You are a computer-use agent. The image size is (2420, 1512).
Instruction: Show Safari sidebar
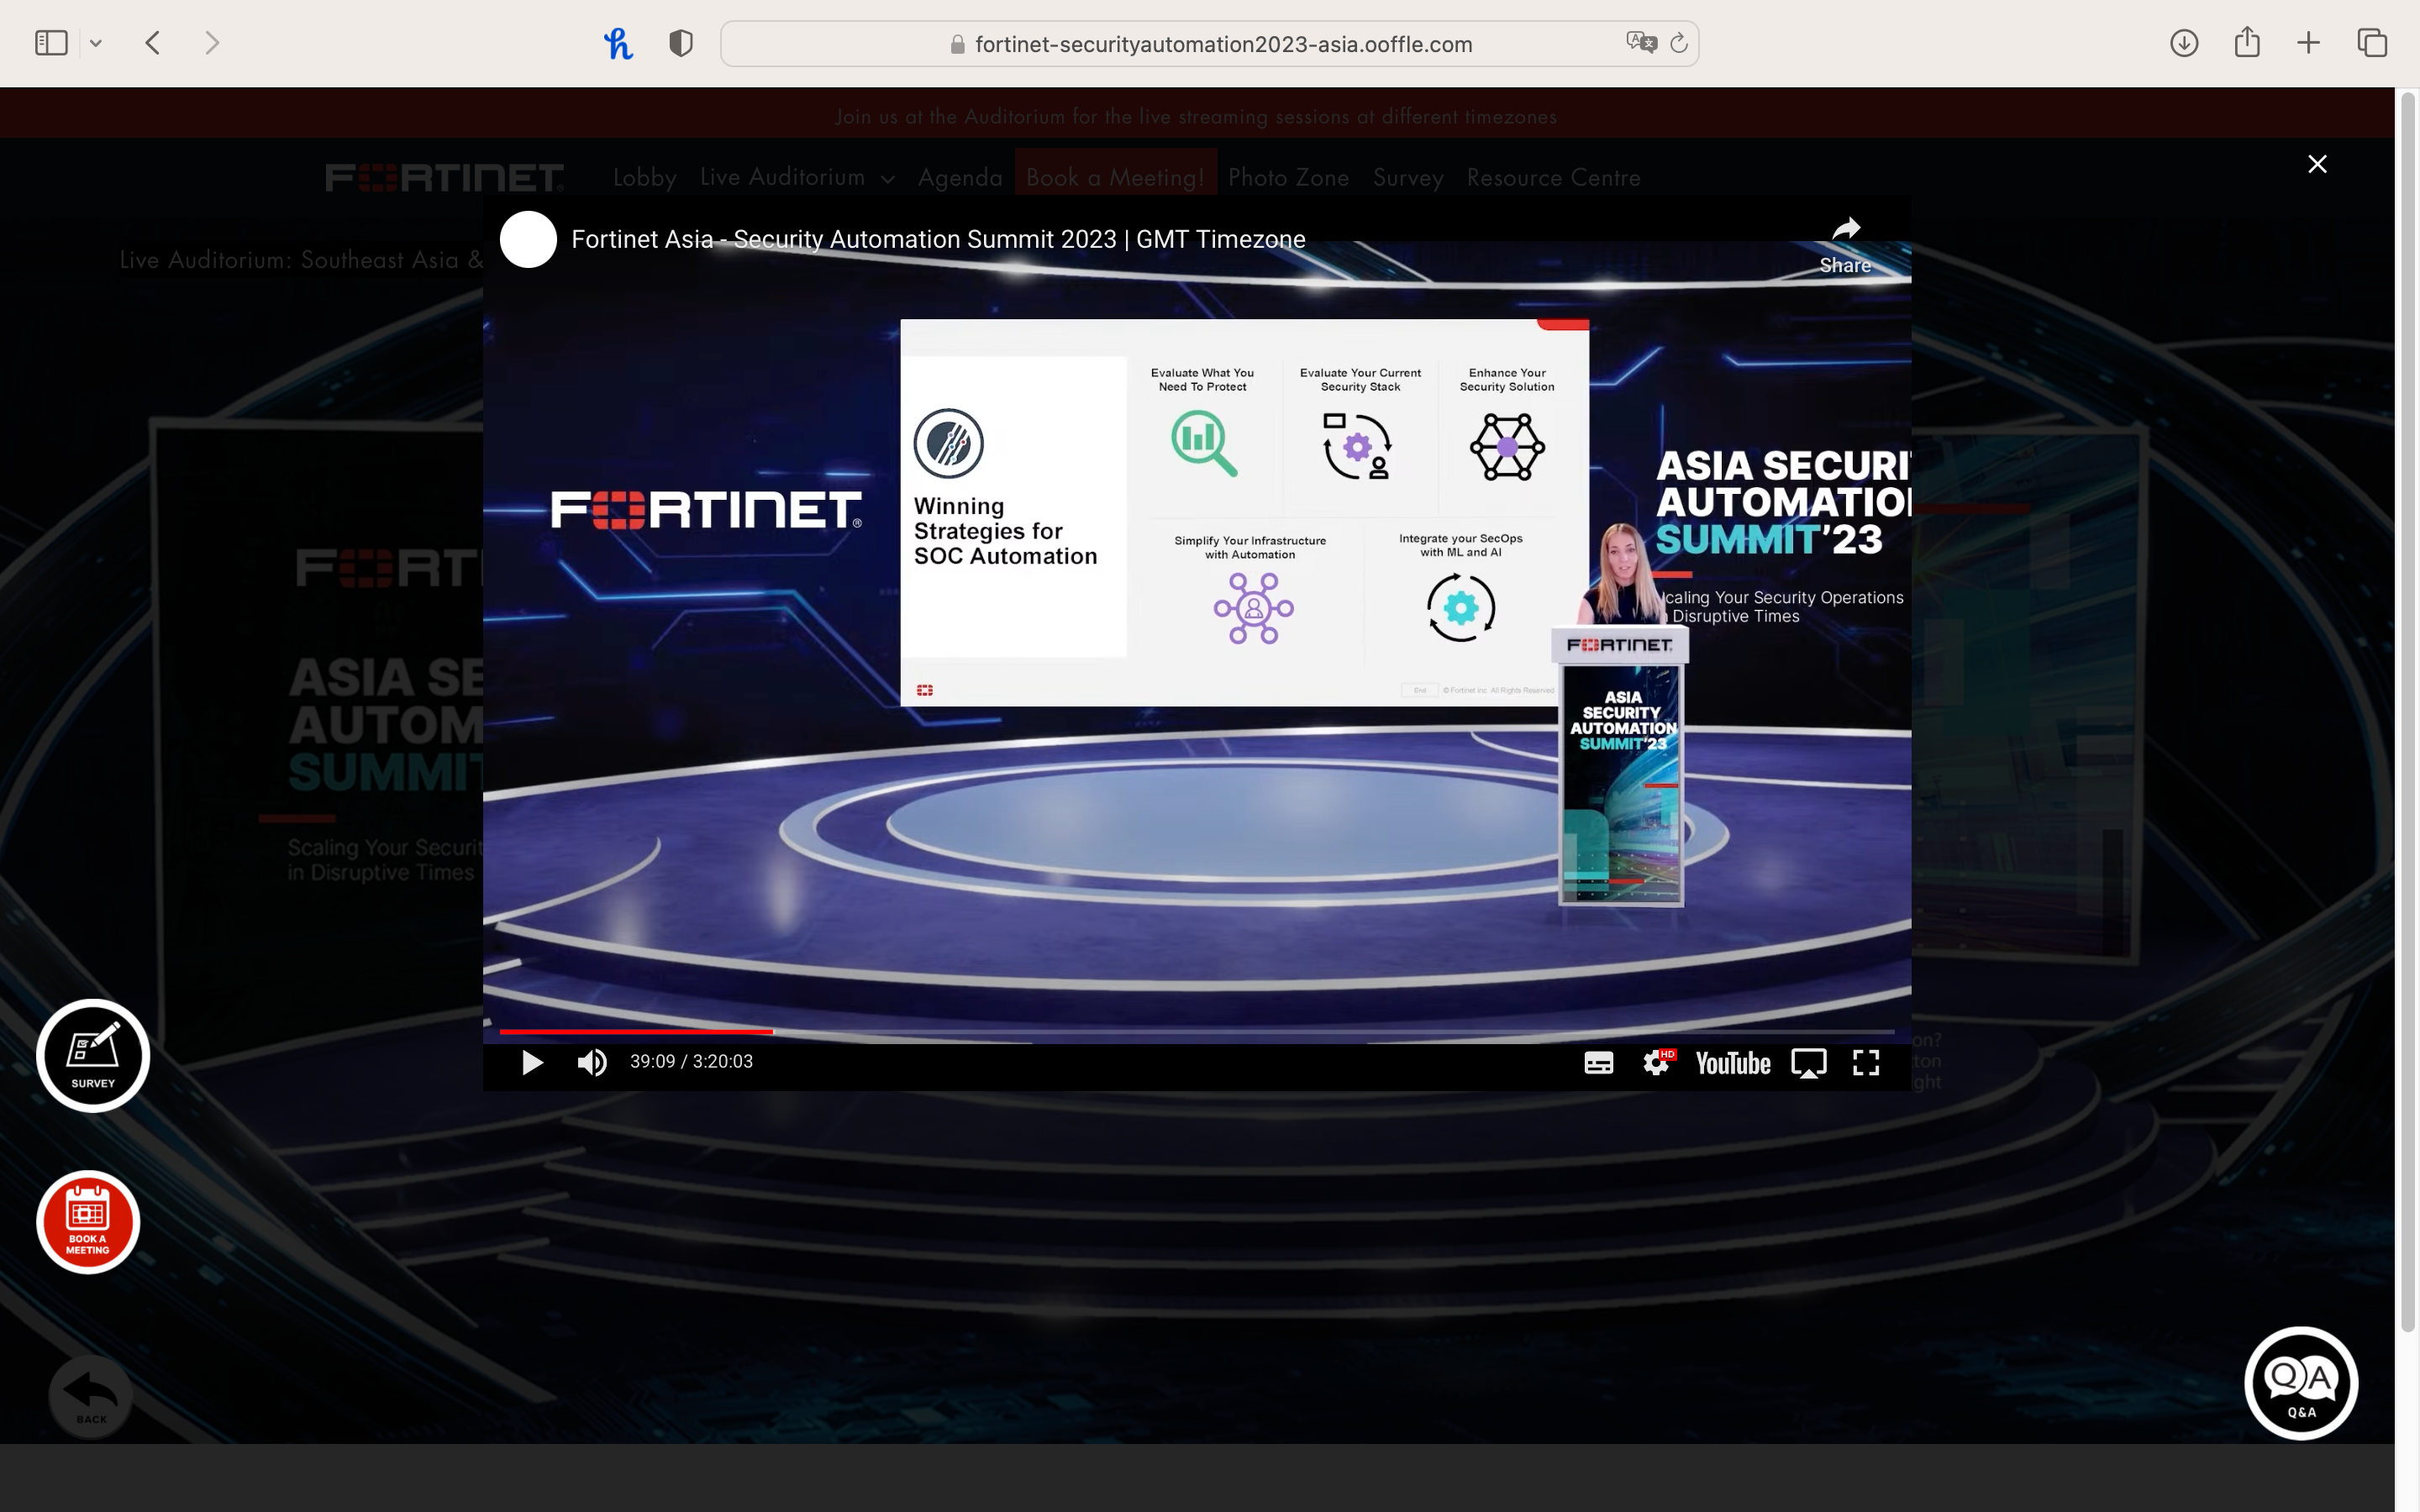coord(51,43)
